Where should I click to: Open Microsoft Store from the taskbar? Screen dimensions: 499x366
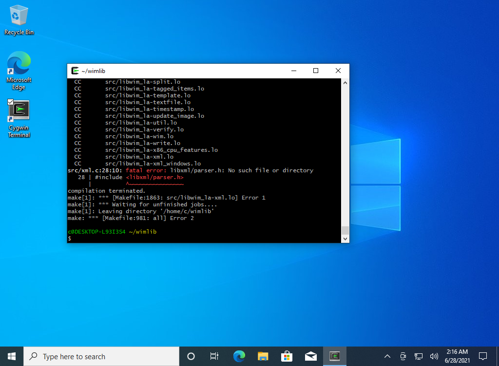click(287, 356)
